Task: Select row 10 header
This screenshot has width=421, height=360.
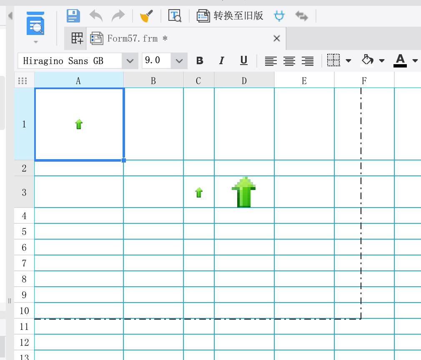Action: tap(24, 310)
